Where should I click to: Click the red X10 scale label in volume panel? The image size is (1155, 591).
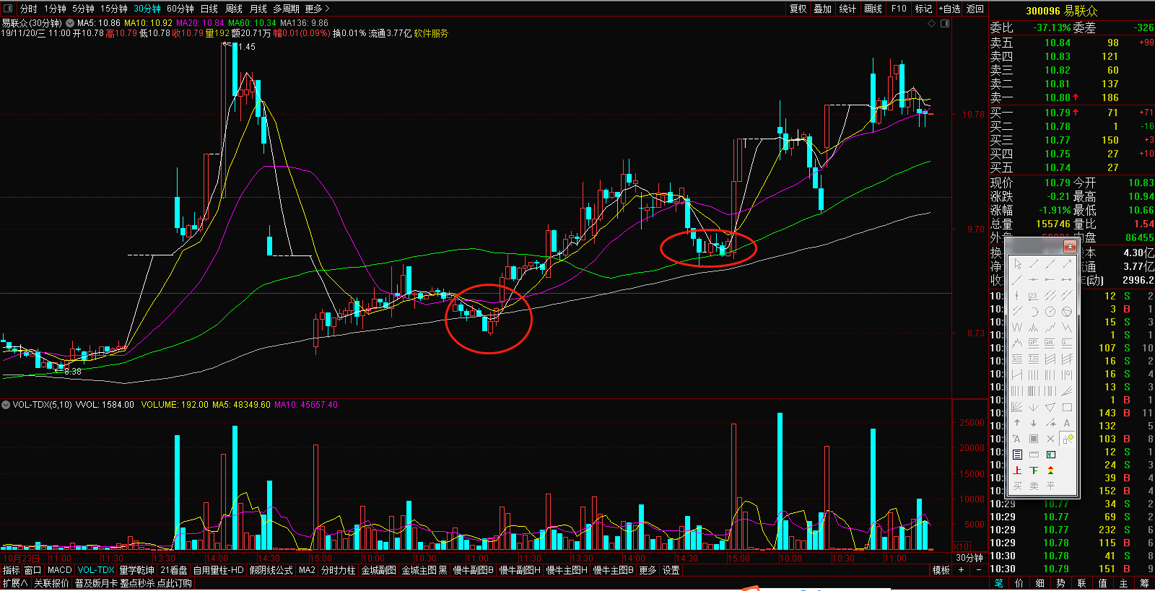pos(962,546)
